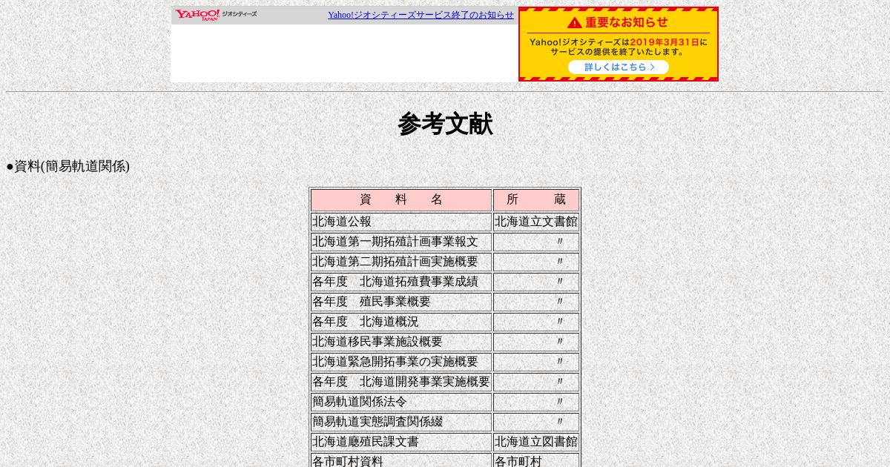Select the 各年度 殖民事業概要 row
Screen dimensions: 890x467
[445, 302]
